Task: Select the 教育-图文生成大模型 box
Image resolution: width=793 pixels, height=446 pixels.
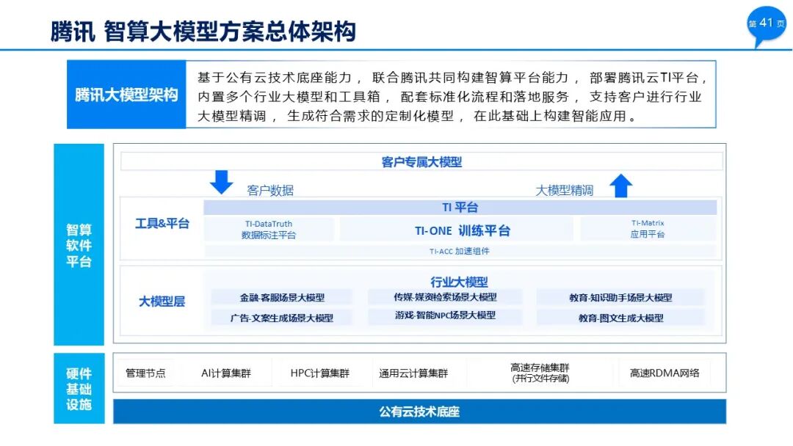Action: click(x=620, y=318)
